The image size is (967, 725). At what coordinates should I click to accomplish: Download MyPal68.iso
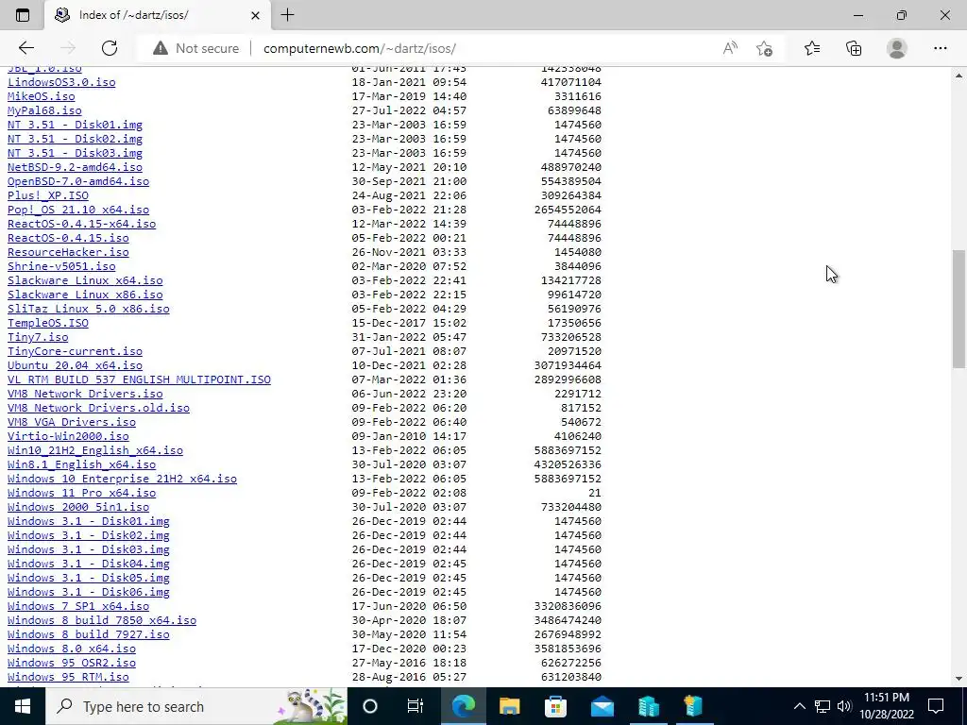coord(44,110)
